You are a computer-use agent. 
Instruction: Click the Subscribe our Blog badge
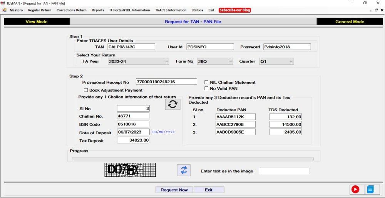click(x=235, y=10)
